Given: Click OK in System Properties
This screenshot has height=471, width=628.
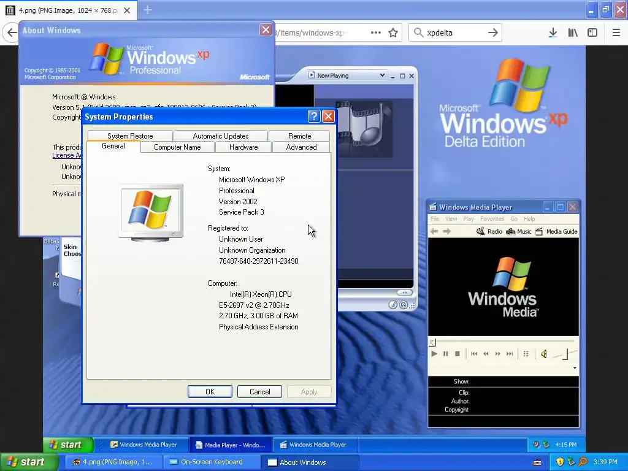Looking at the screenshot, I should (x=210, y=392).
